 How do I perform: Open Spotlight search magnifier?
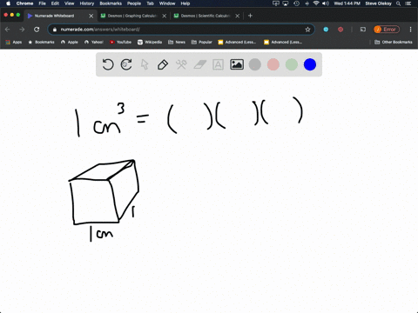399,3
